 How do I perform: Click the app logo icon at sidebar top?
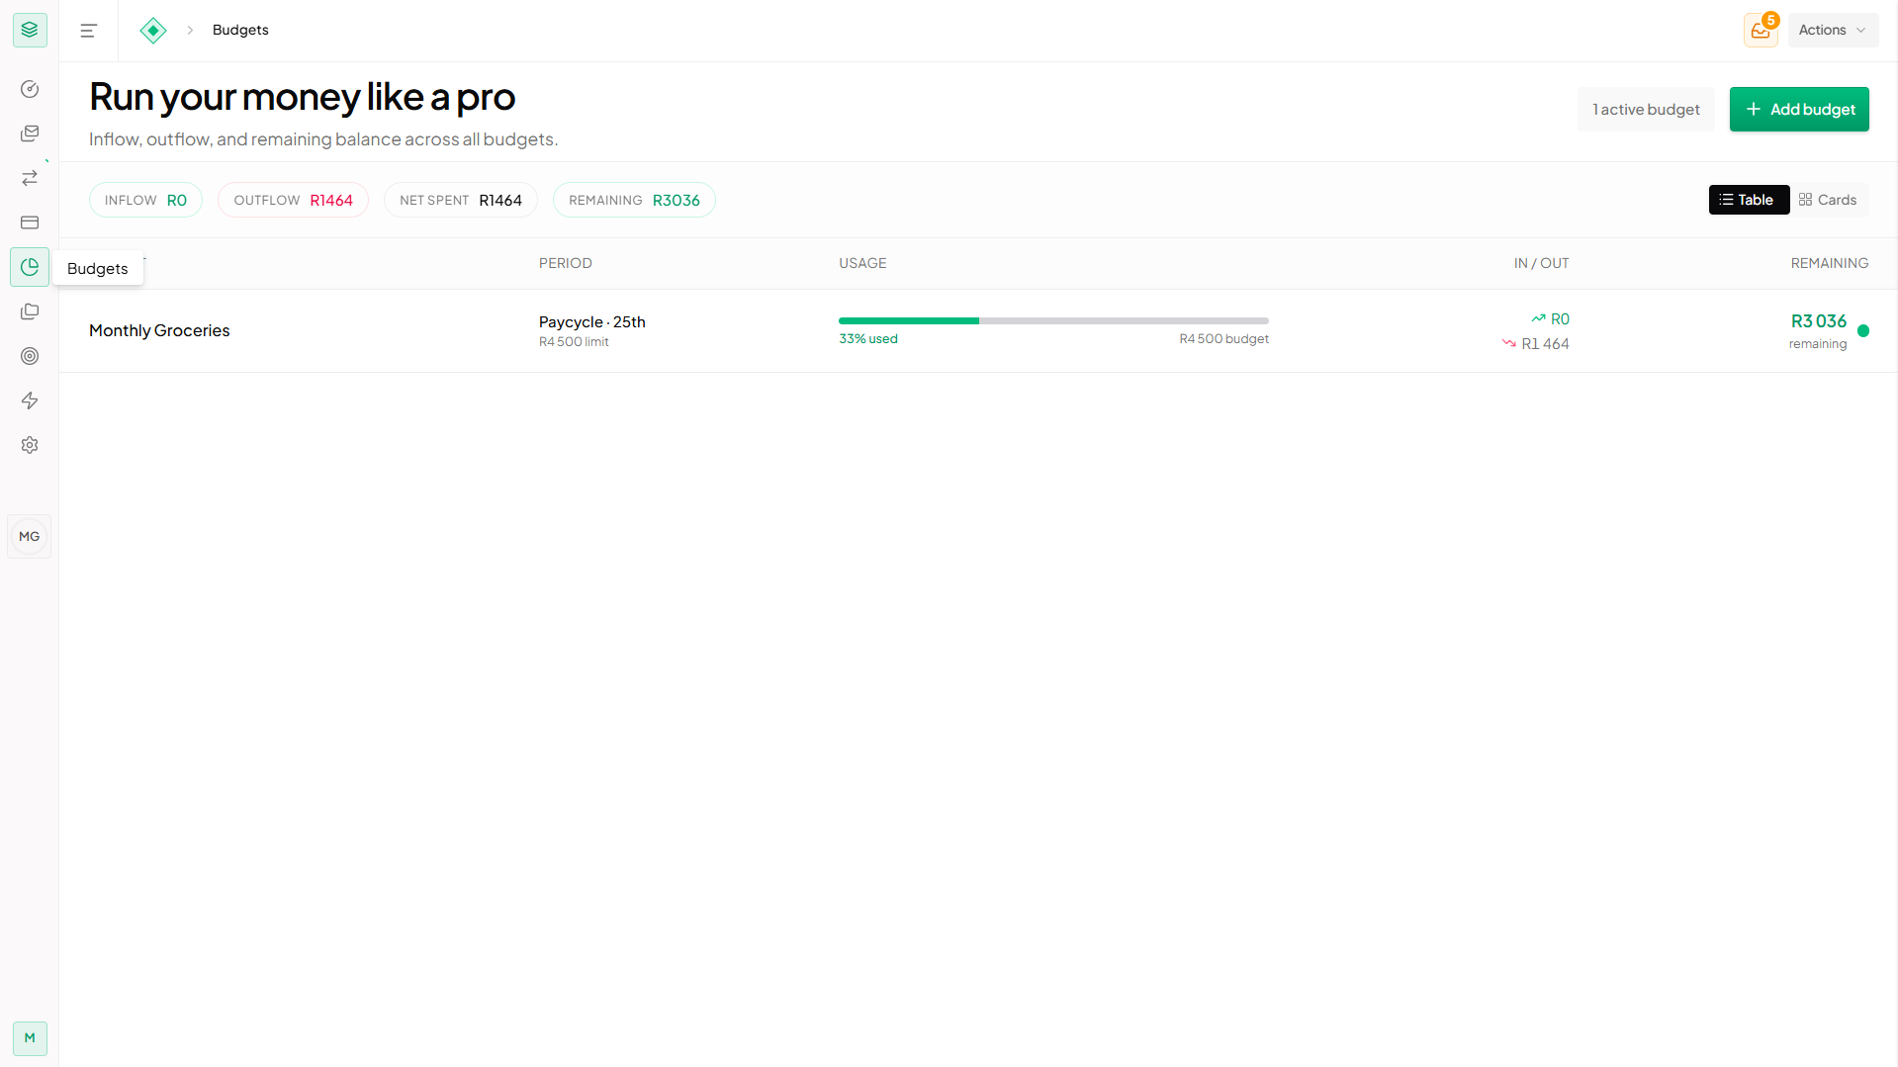coord(29,30)
